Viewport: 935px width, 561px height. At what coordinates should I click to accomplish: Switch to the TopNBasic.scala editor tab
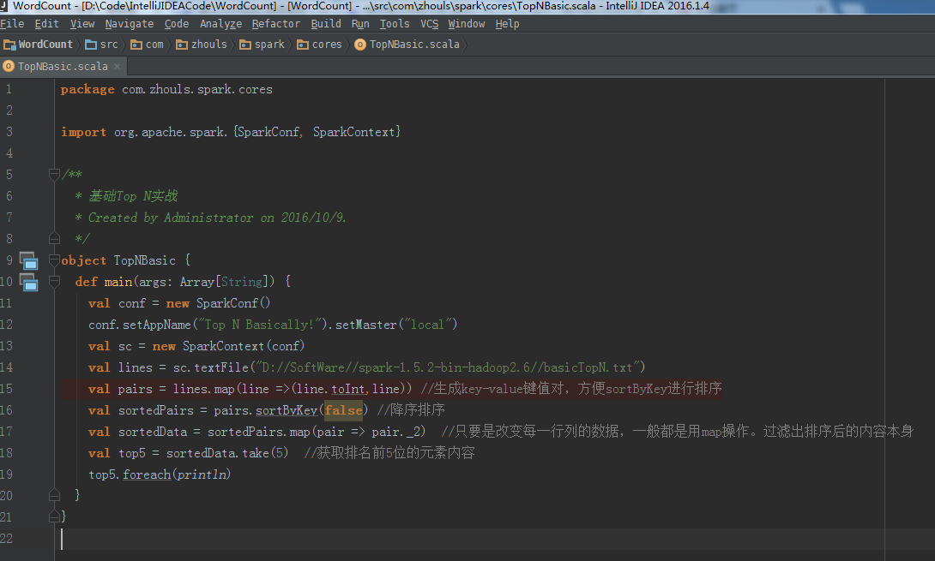[x=63, y=66]
